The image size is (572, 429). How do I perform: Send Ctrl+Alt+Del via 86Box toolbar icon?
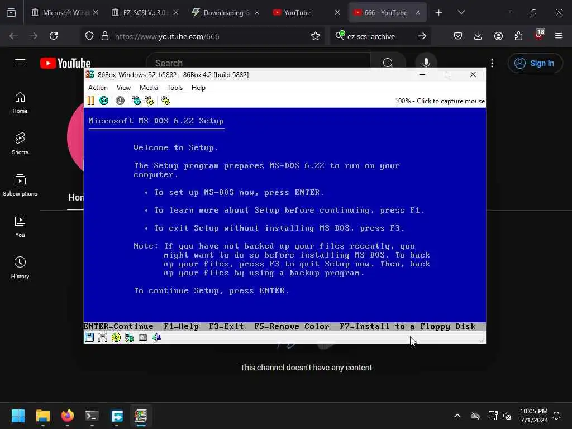click(x=136, y=101)
